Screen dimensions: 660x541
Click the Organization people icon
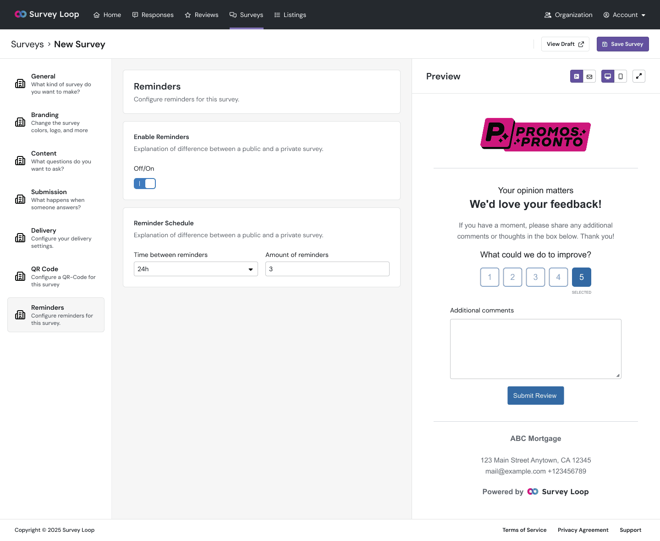548,15
